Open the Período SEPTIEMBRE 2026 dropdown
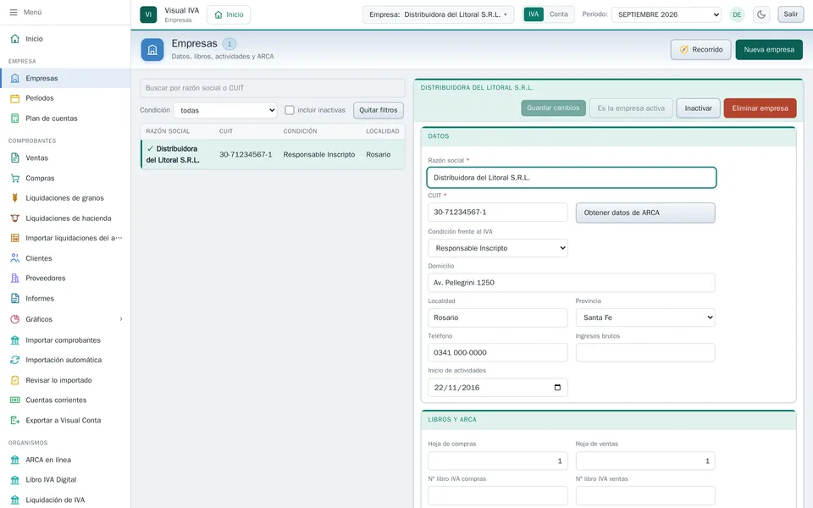 click(666, 14)
